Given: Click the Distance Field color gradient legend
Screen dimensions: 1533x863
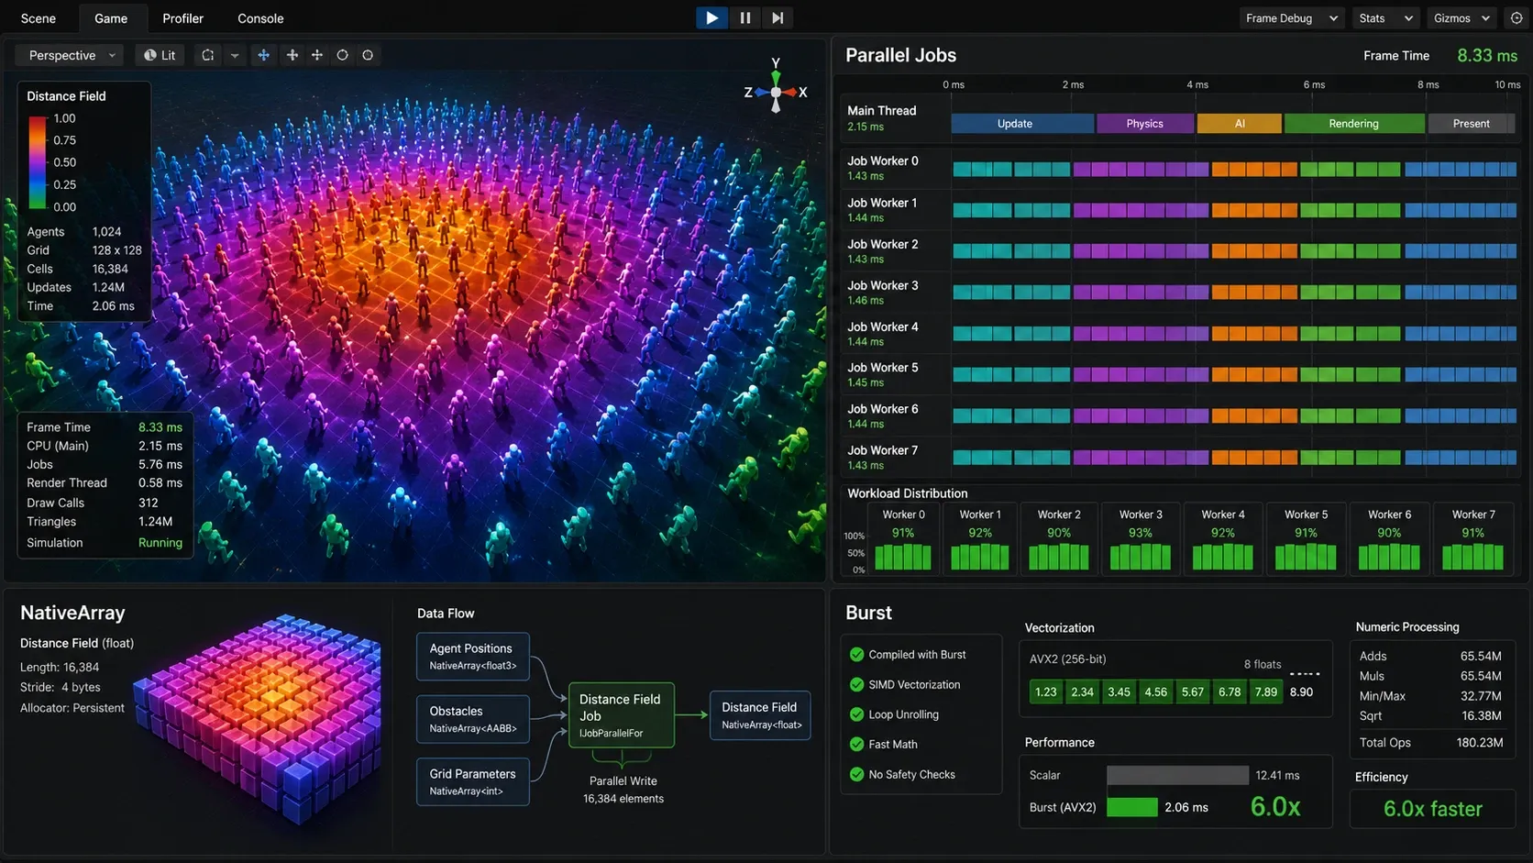Looking at the screenshot, I should pos(38,162).
